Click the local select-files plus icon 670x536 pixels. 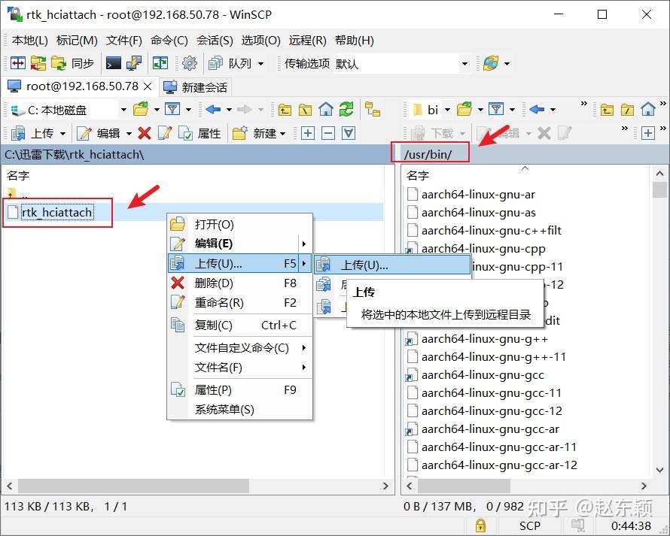pos(307,133)
